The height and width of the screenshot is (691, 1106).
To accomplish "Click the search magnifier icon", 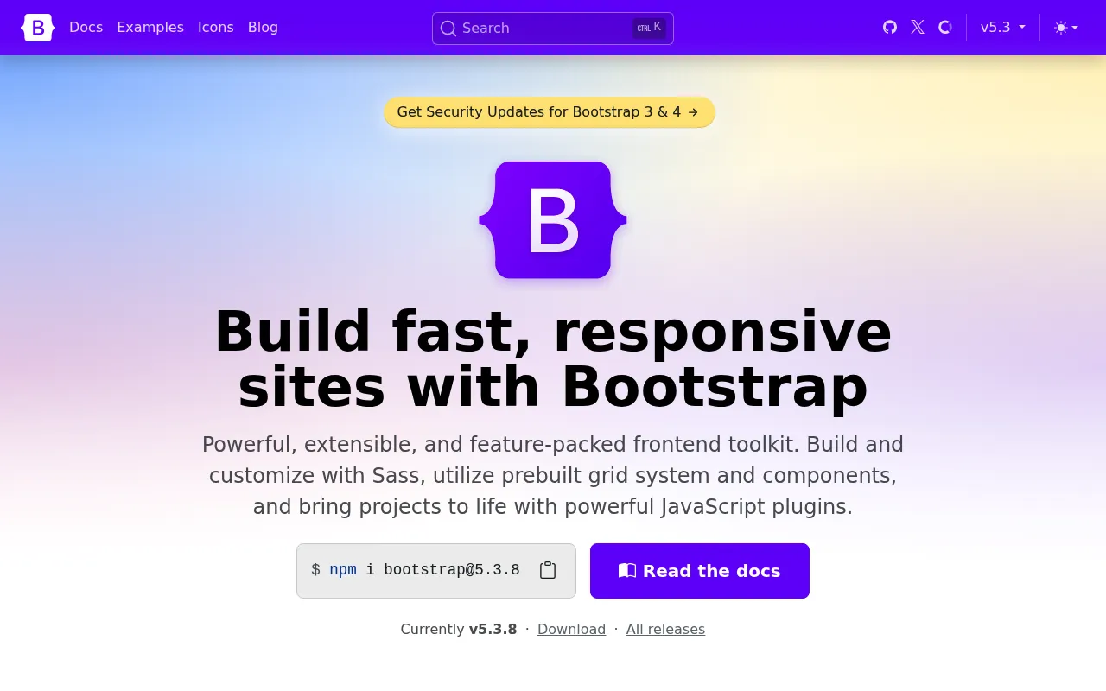I will point(448,29).
